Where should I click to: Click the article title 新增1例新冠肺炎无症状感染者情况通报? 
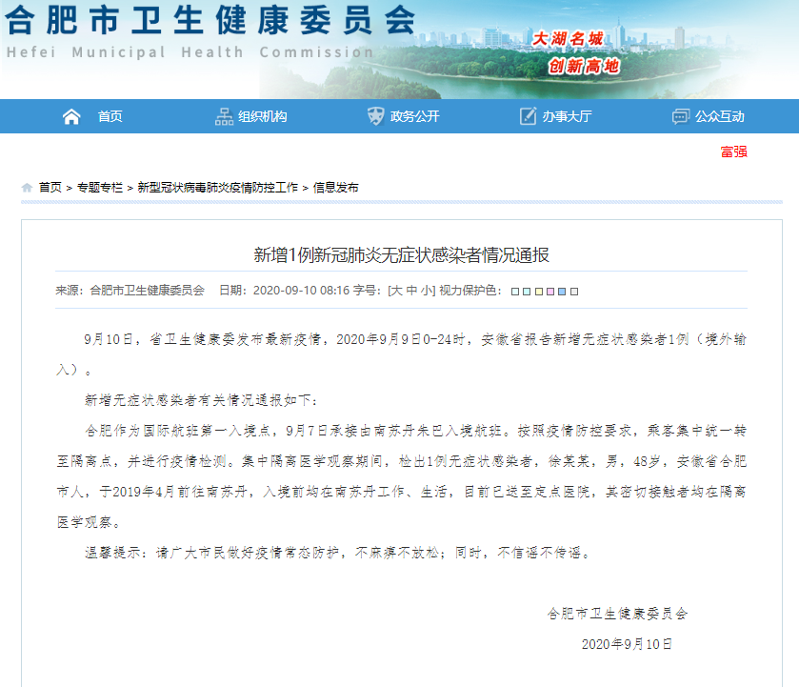402,255
